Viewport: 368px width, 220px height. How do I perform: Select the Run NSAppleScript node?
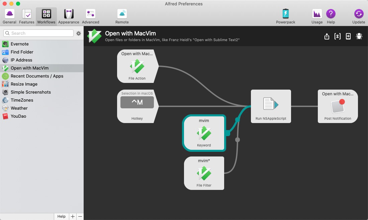tap(271, 106)
